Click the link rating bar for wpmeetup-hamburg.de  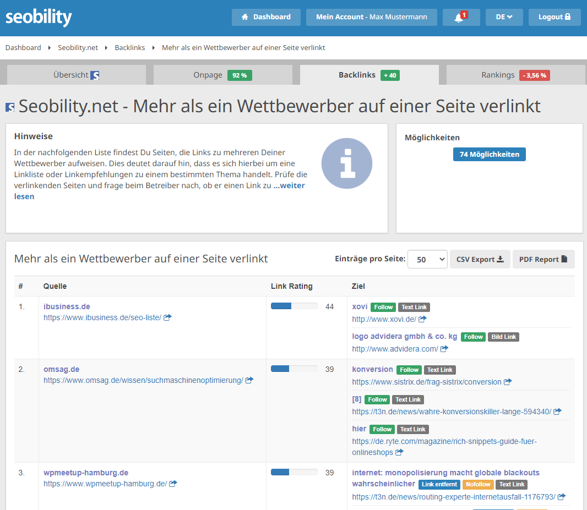coord(294,473)
